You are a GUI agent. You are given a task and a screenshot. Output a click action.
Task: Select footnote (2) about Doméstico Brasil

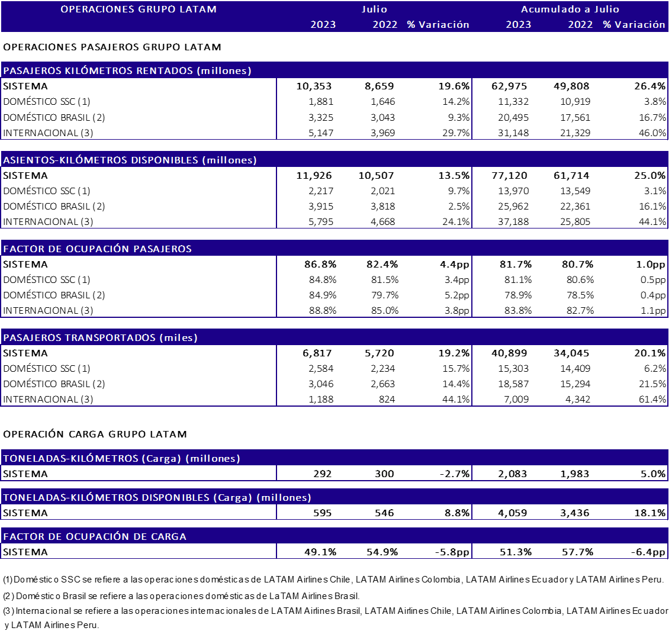181,596
